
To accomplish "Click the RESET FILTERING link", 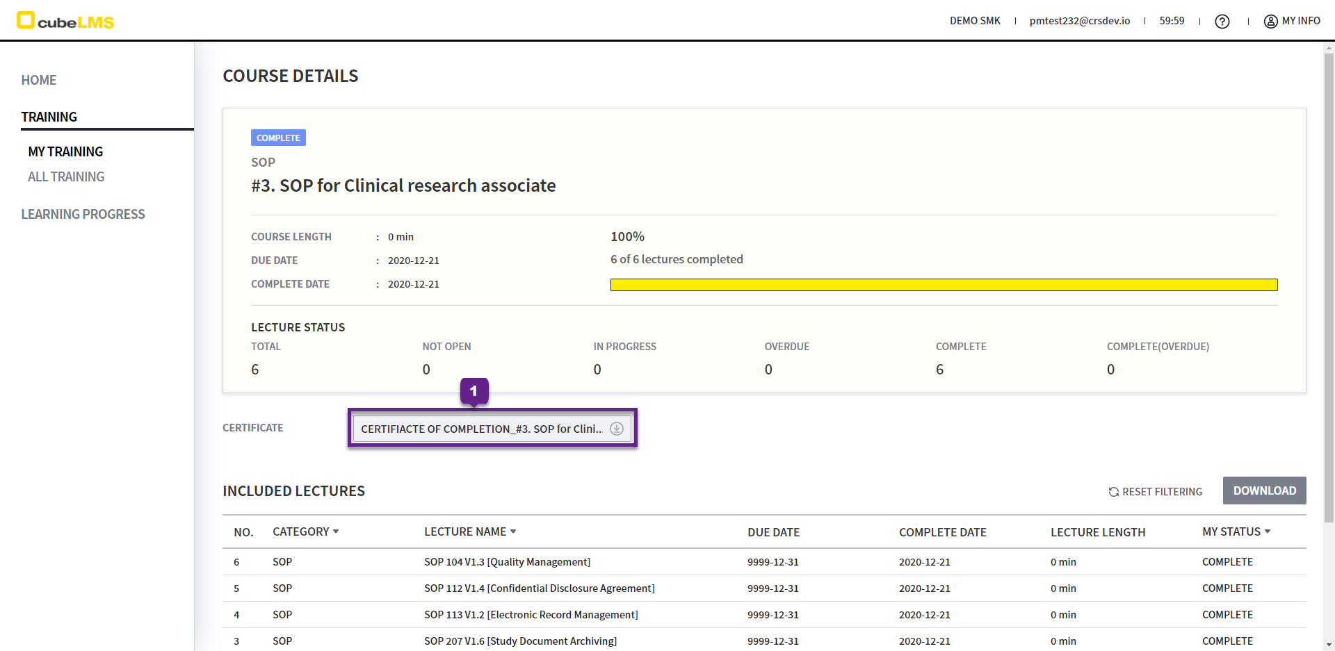I will [1162, 492].
